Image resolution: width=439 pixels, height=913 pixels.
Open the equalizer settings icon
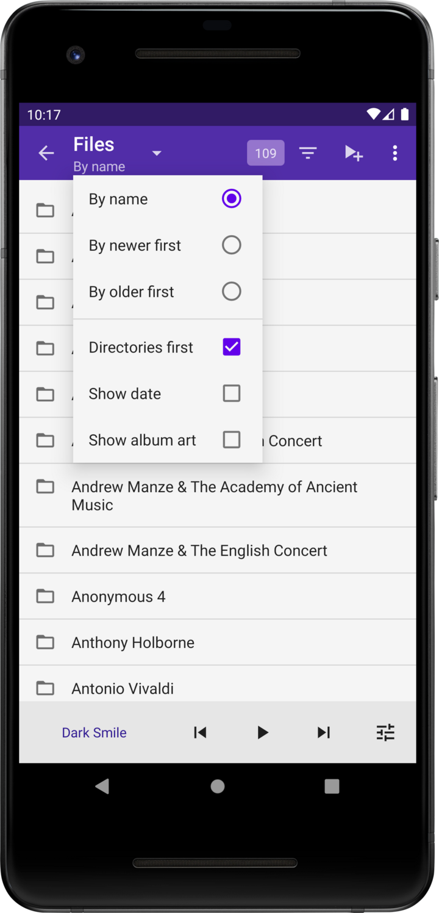[x=385, y=732]
